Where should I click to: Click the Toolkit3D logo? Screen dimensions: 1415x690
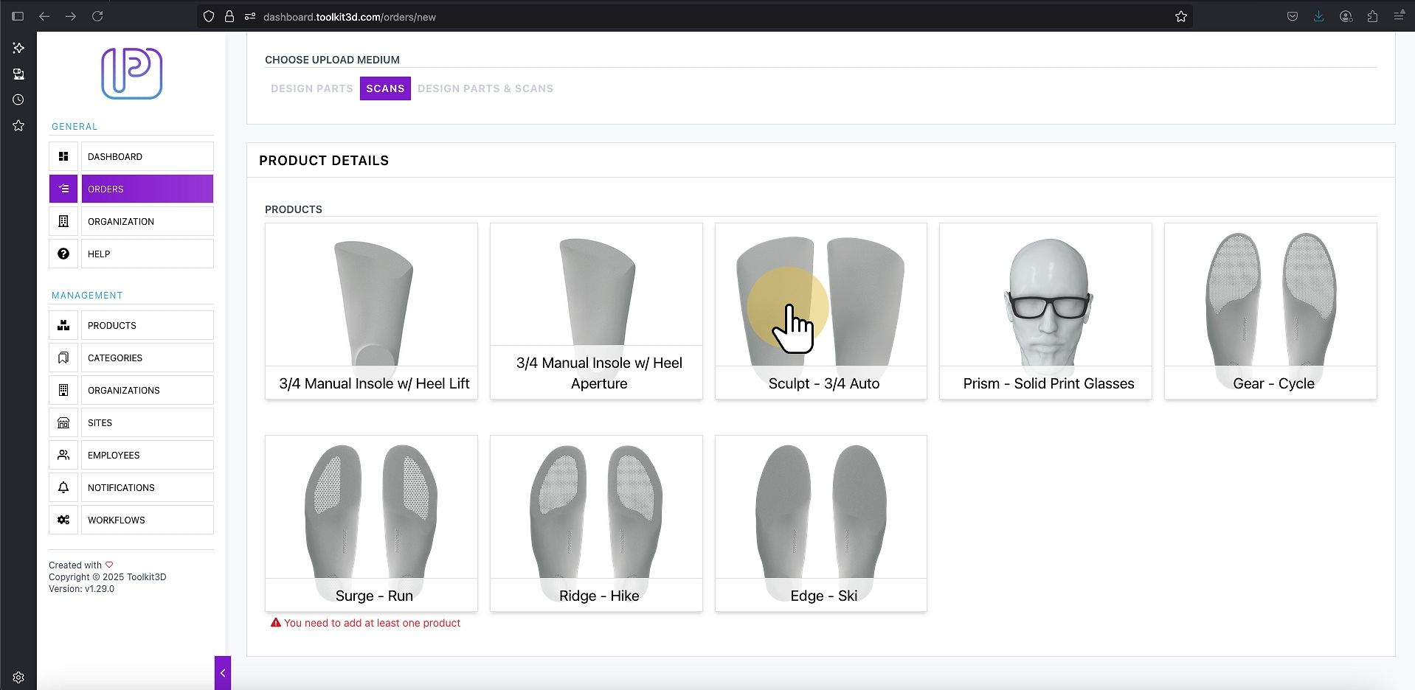(131, 74)
